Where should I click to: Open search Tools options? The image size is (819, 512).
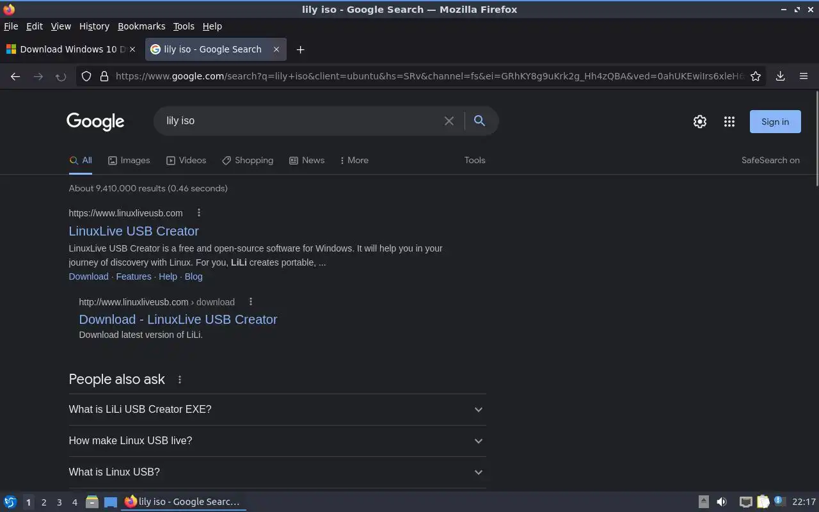click(x=475, y=160)
